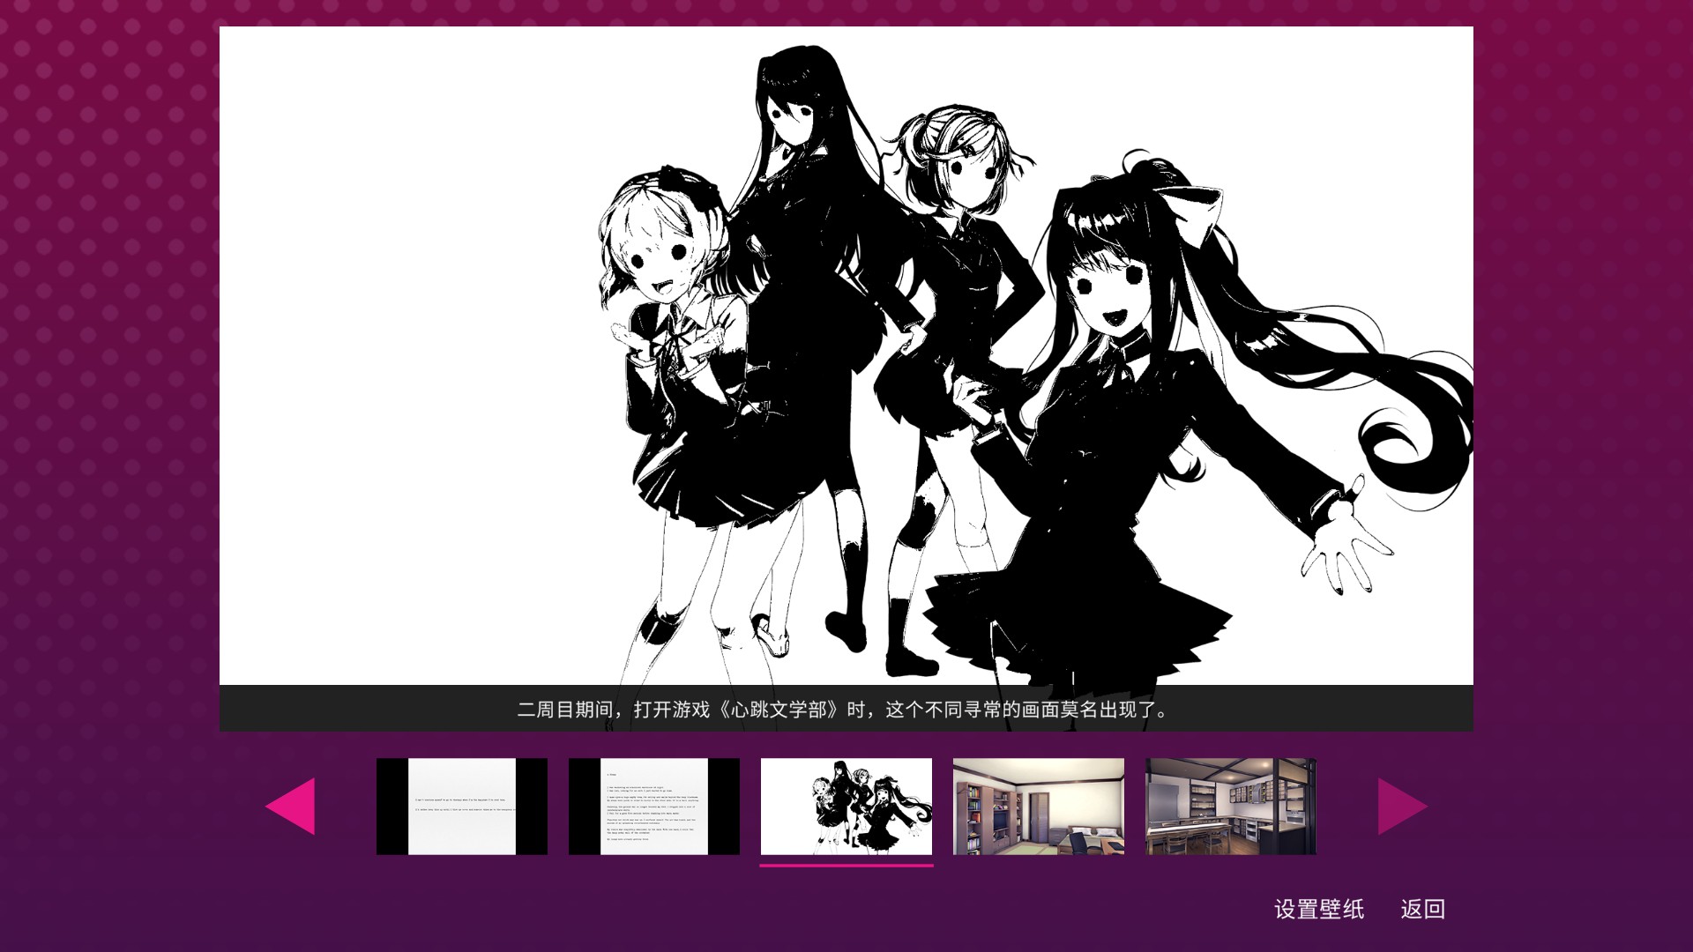Click the 《心跳文学部》 title in the caption

tap(779, 710)
